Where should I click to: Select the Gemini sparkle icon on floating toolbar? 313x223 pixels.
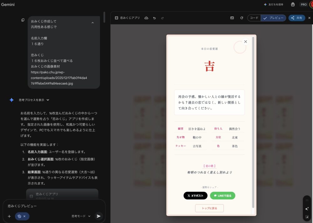point(307,208)
